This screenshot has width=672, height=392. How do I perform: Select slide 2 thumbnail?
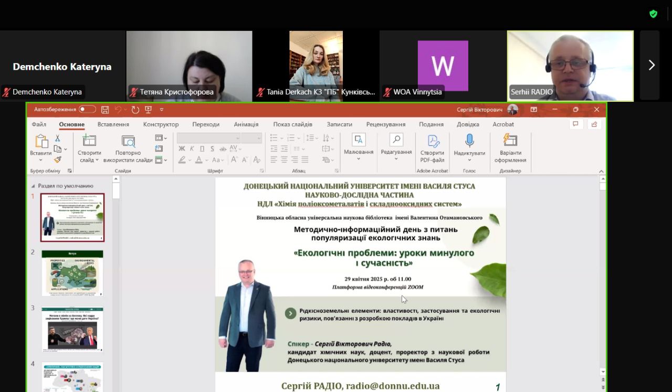pos(72,273)
